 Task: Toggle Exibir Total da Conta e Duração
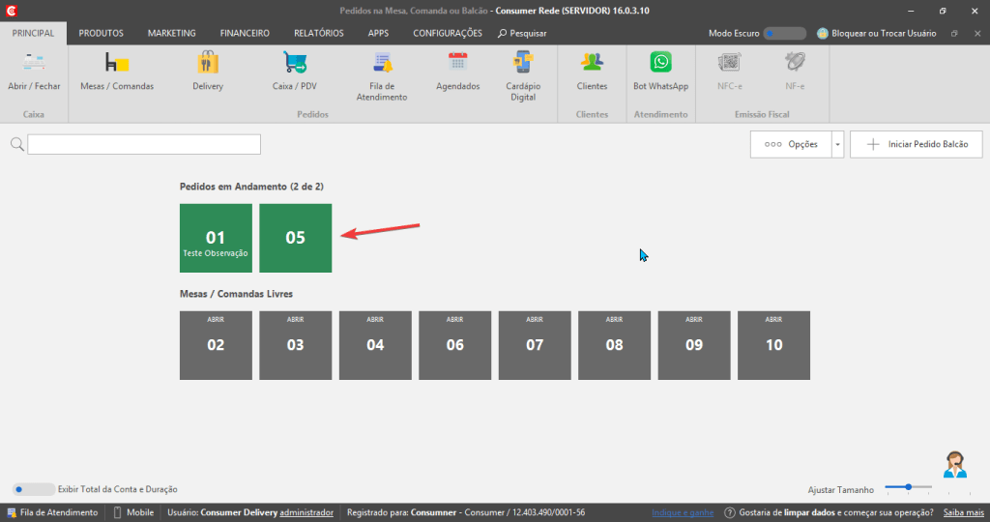33,489
